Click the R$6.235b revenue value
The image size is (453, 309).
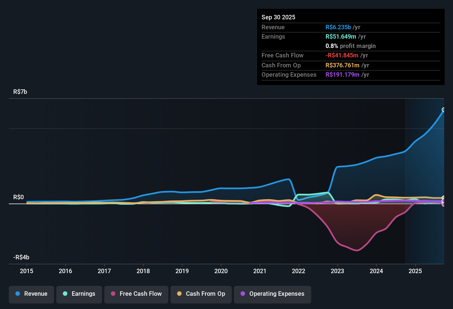tap(338, 27)
